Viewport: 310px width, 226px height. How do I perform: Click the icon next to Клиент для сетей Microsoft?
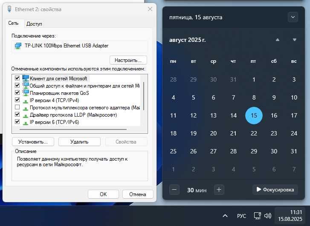pos(26,79)
